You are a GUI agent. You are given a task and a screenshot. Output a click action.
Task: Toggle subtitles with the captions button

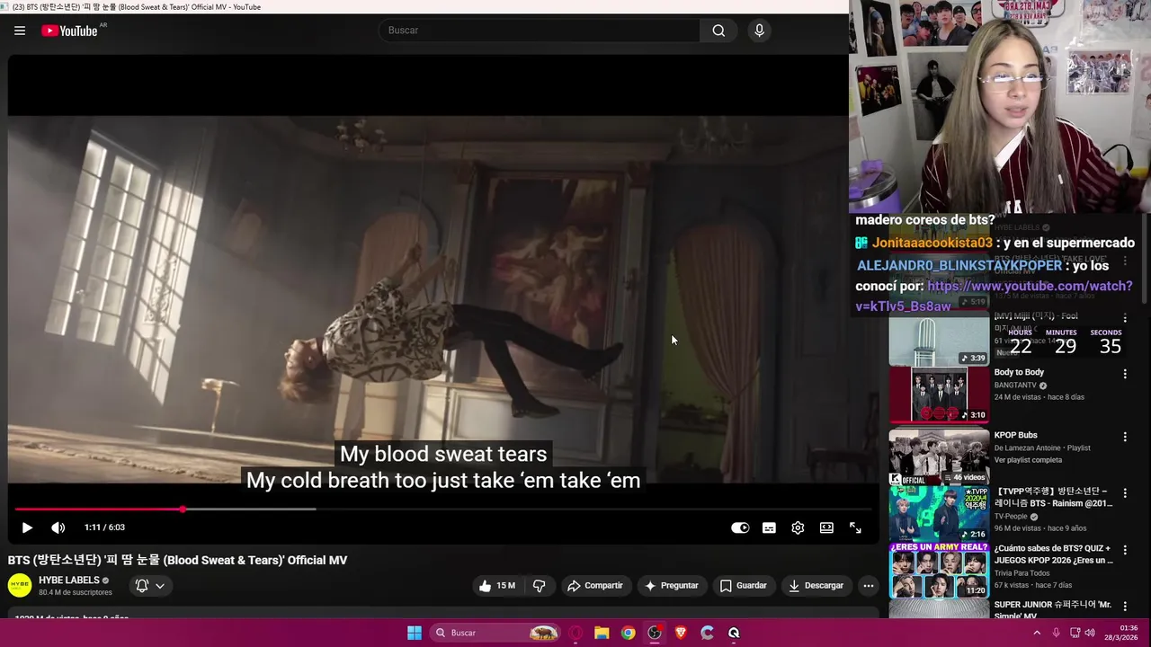tap(769, 527)
